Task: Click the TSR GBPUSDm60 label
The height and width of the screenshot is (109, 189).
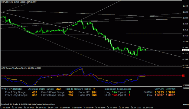Action: pos(12,89)
